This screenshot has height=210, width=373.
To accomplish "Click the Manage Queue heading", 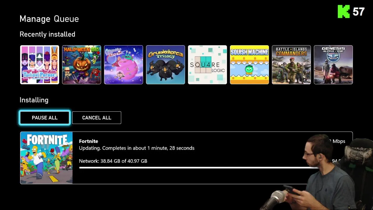I will [49, 19].
